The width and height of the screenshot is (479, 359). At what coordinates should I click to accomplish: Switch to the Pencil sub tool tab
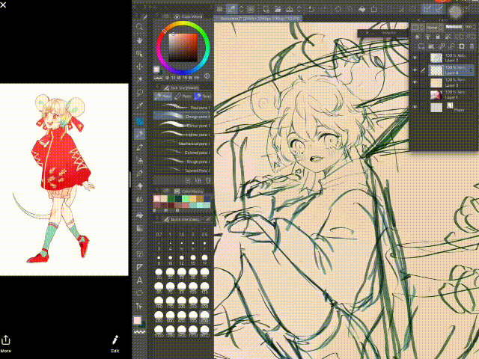[x=183, y=96]
